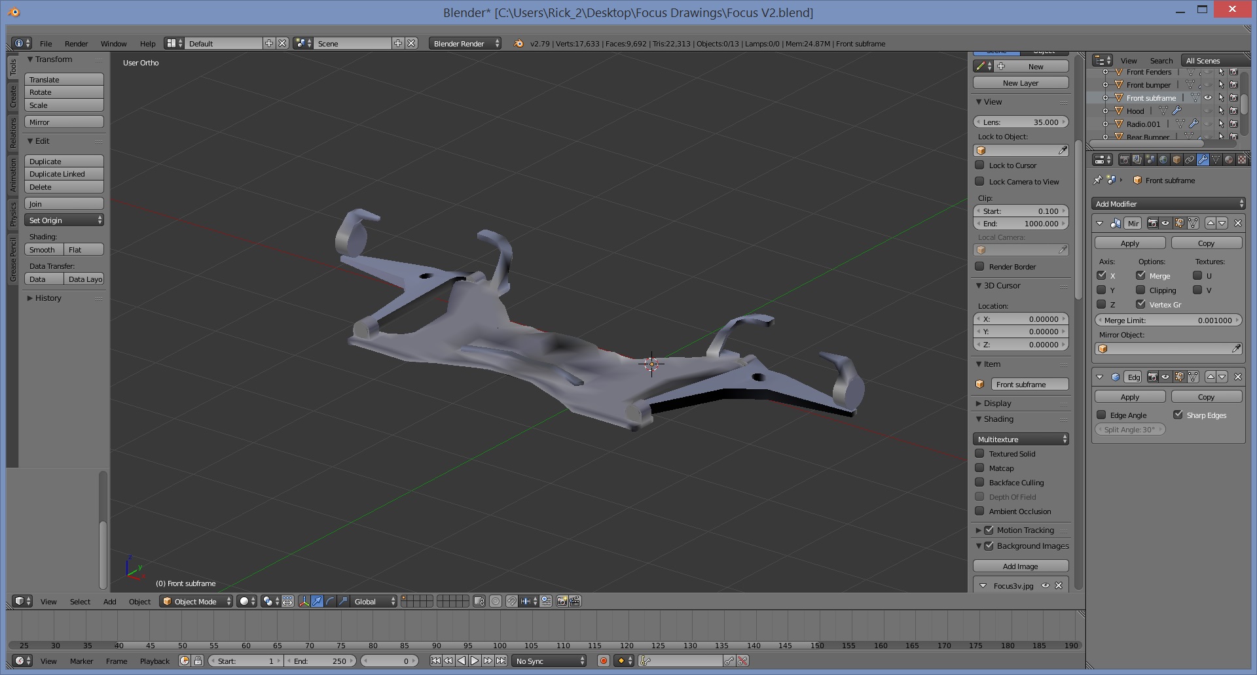Enable the Lock to Cursor checkbox

coord(979,165)
